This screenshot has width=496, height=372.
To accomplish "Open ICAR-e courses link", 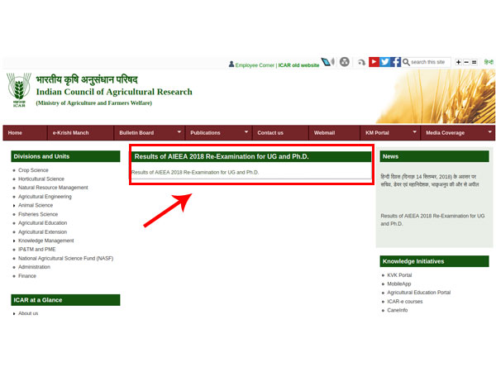I will 405,302.
